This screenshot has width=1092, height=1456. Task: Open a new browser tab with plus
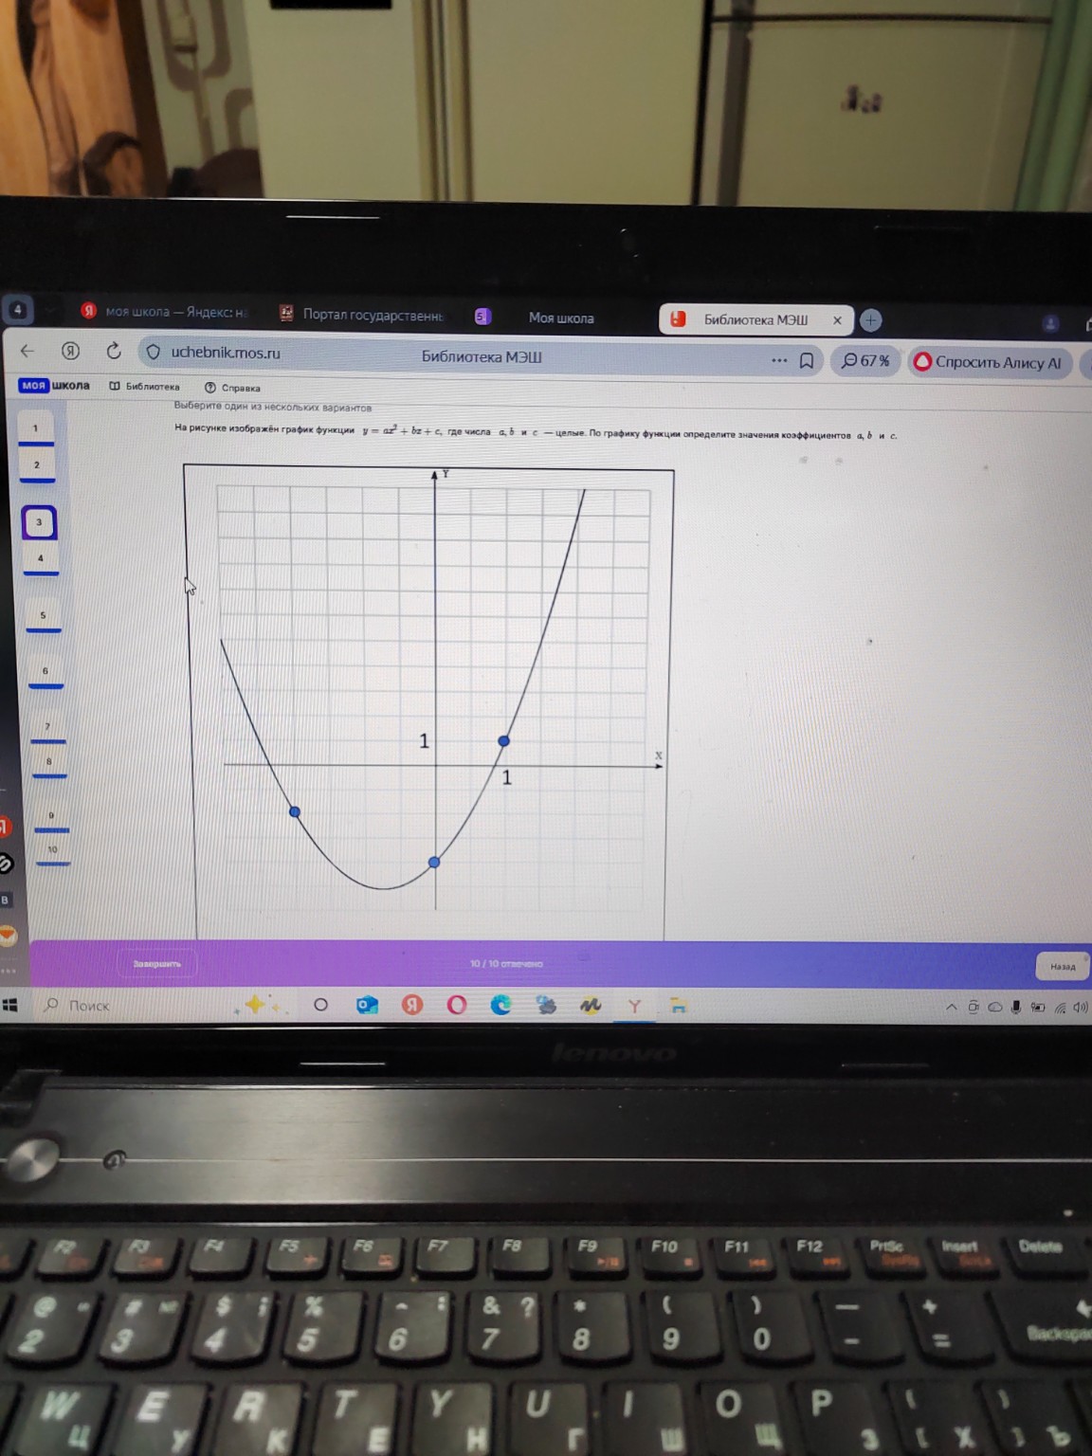[x=870, y=320]
